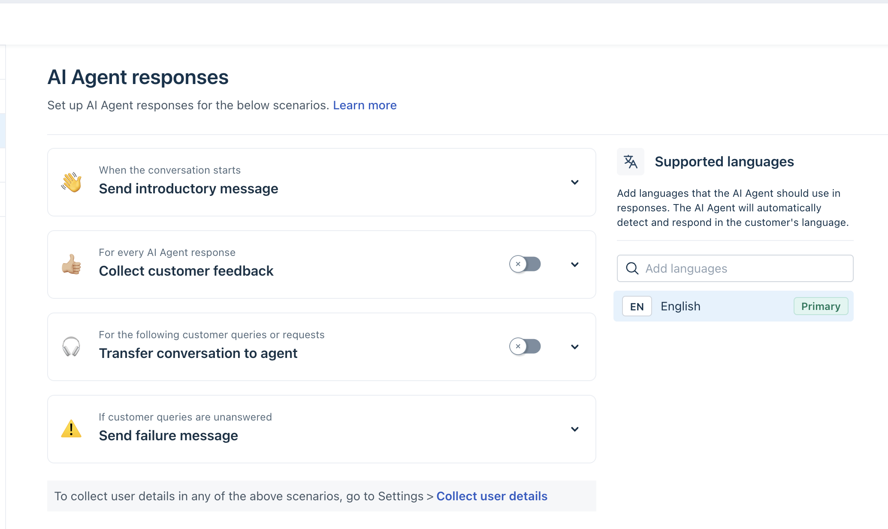Viewport: 888px width, 529px height.
Task: Enable Collect customer feedback toggle
Action: click(x=525, y=264)
